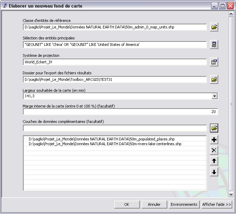This screenshot has height=214, width=236.
Task: Click the vertical scrollbar thumb
Action: (x=231, y=104)
